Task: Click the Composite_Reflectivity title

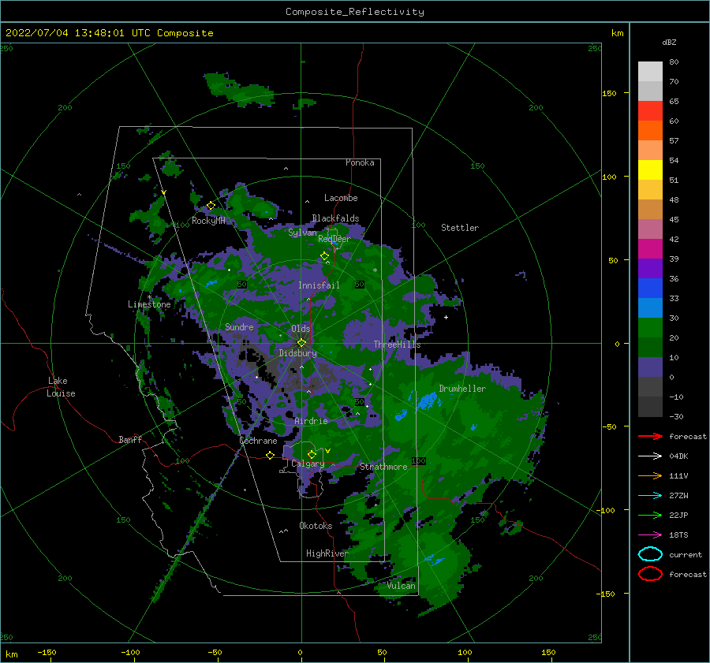Action: (x=354, y=12)
